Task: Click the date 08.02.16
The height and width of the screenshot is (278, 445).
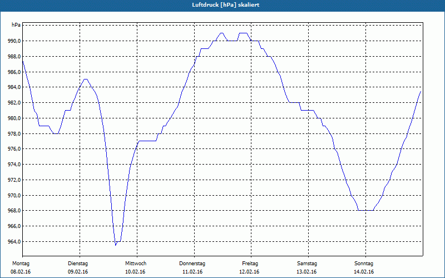Action: point(21,272)
